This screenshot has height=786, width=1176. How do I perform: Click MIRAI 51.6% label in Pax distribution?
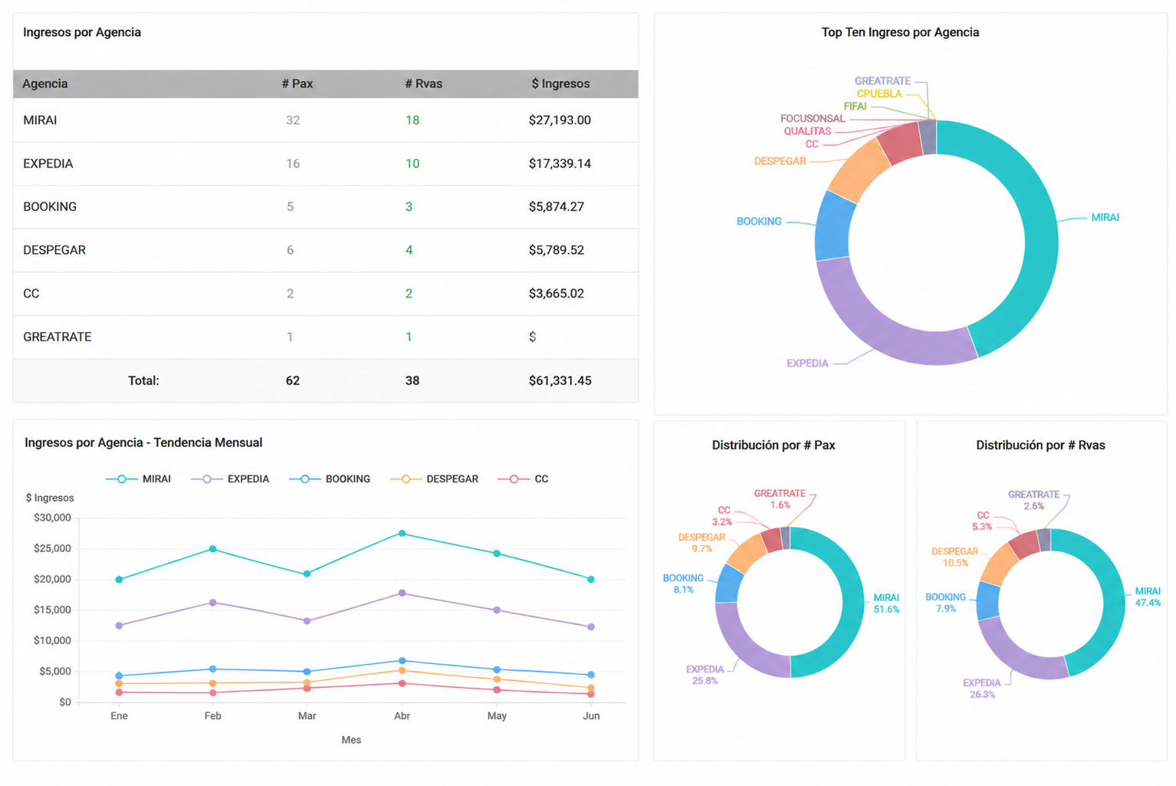coord(886,604)
